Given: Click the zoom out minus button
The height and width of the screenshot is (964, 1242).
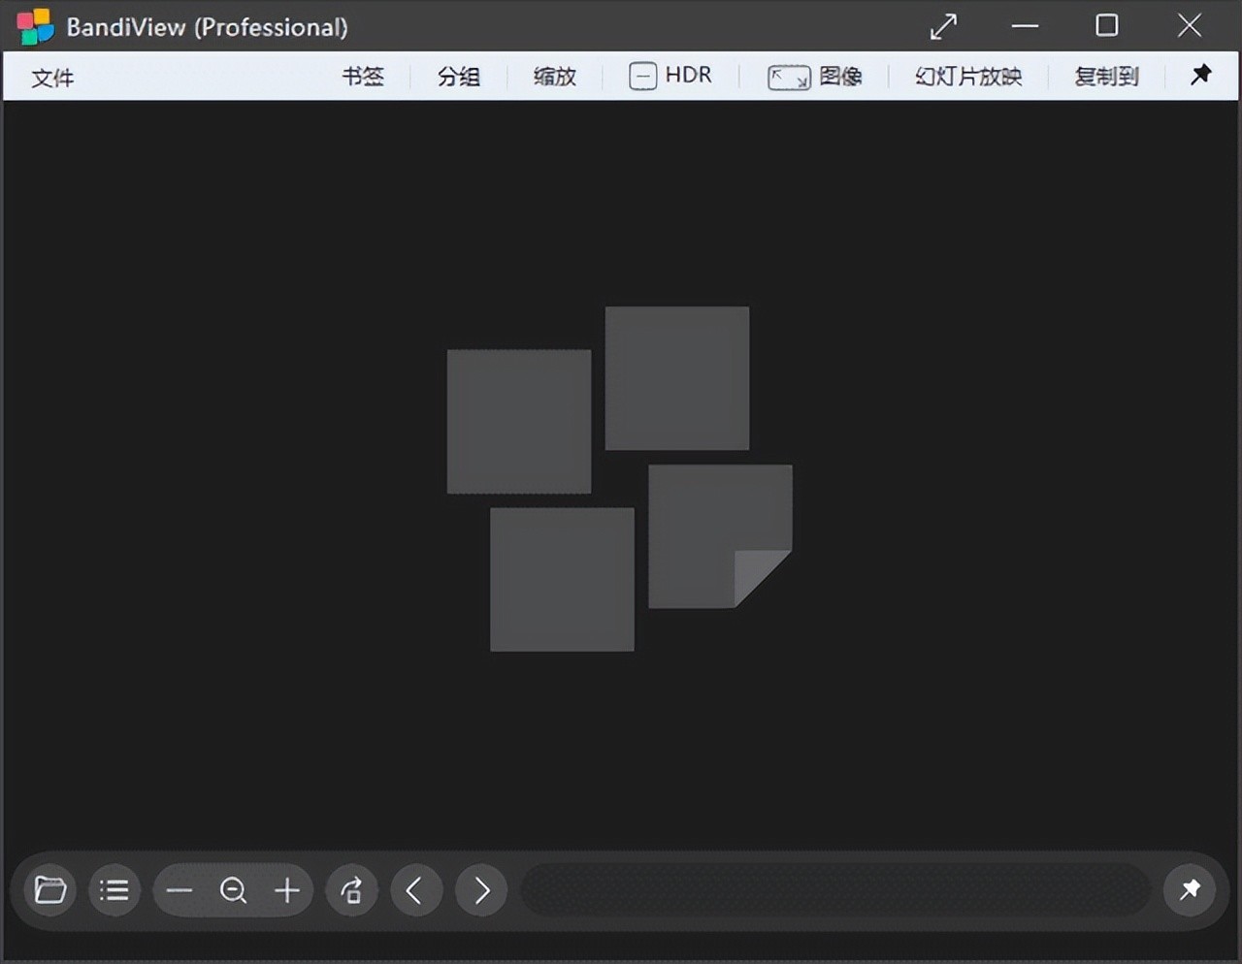Looking at the screenshot, I should point(180,889).
